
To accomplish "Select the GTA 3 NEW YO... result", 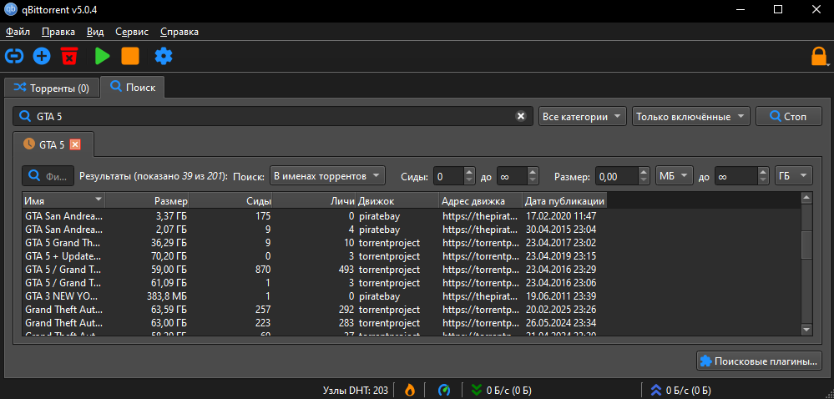I will (x=315, y=295).
